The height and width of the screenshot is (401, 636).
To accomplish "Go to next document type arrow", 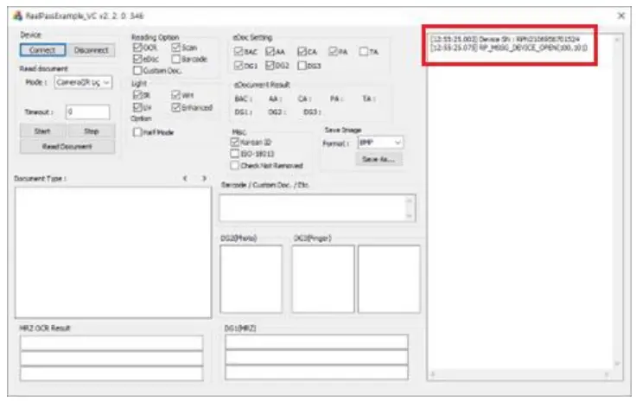I will point(204,178).
